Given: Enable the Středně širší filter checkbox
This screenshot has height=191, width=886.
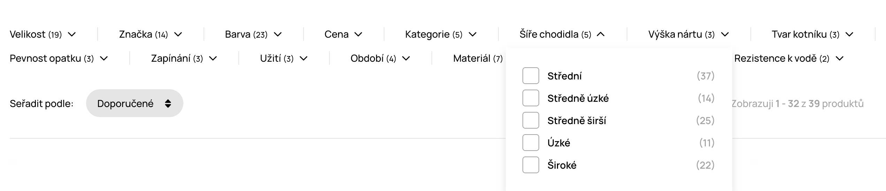Looking at the screenshot, I should (x=530, y=120).
